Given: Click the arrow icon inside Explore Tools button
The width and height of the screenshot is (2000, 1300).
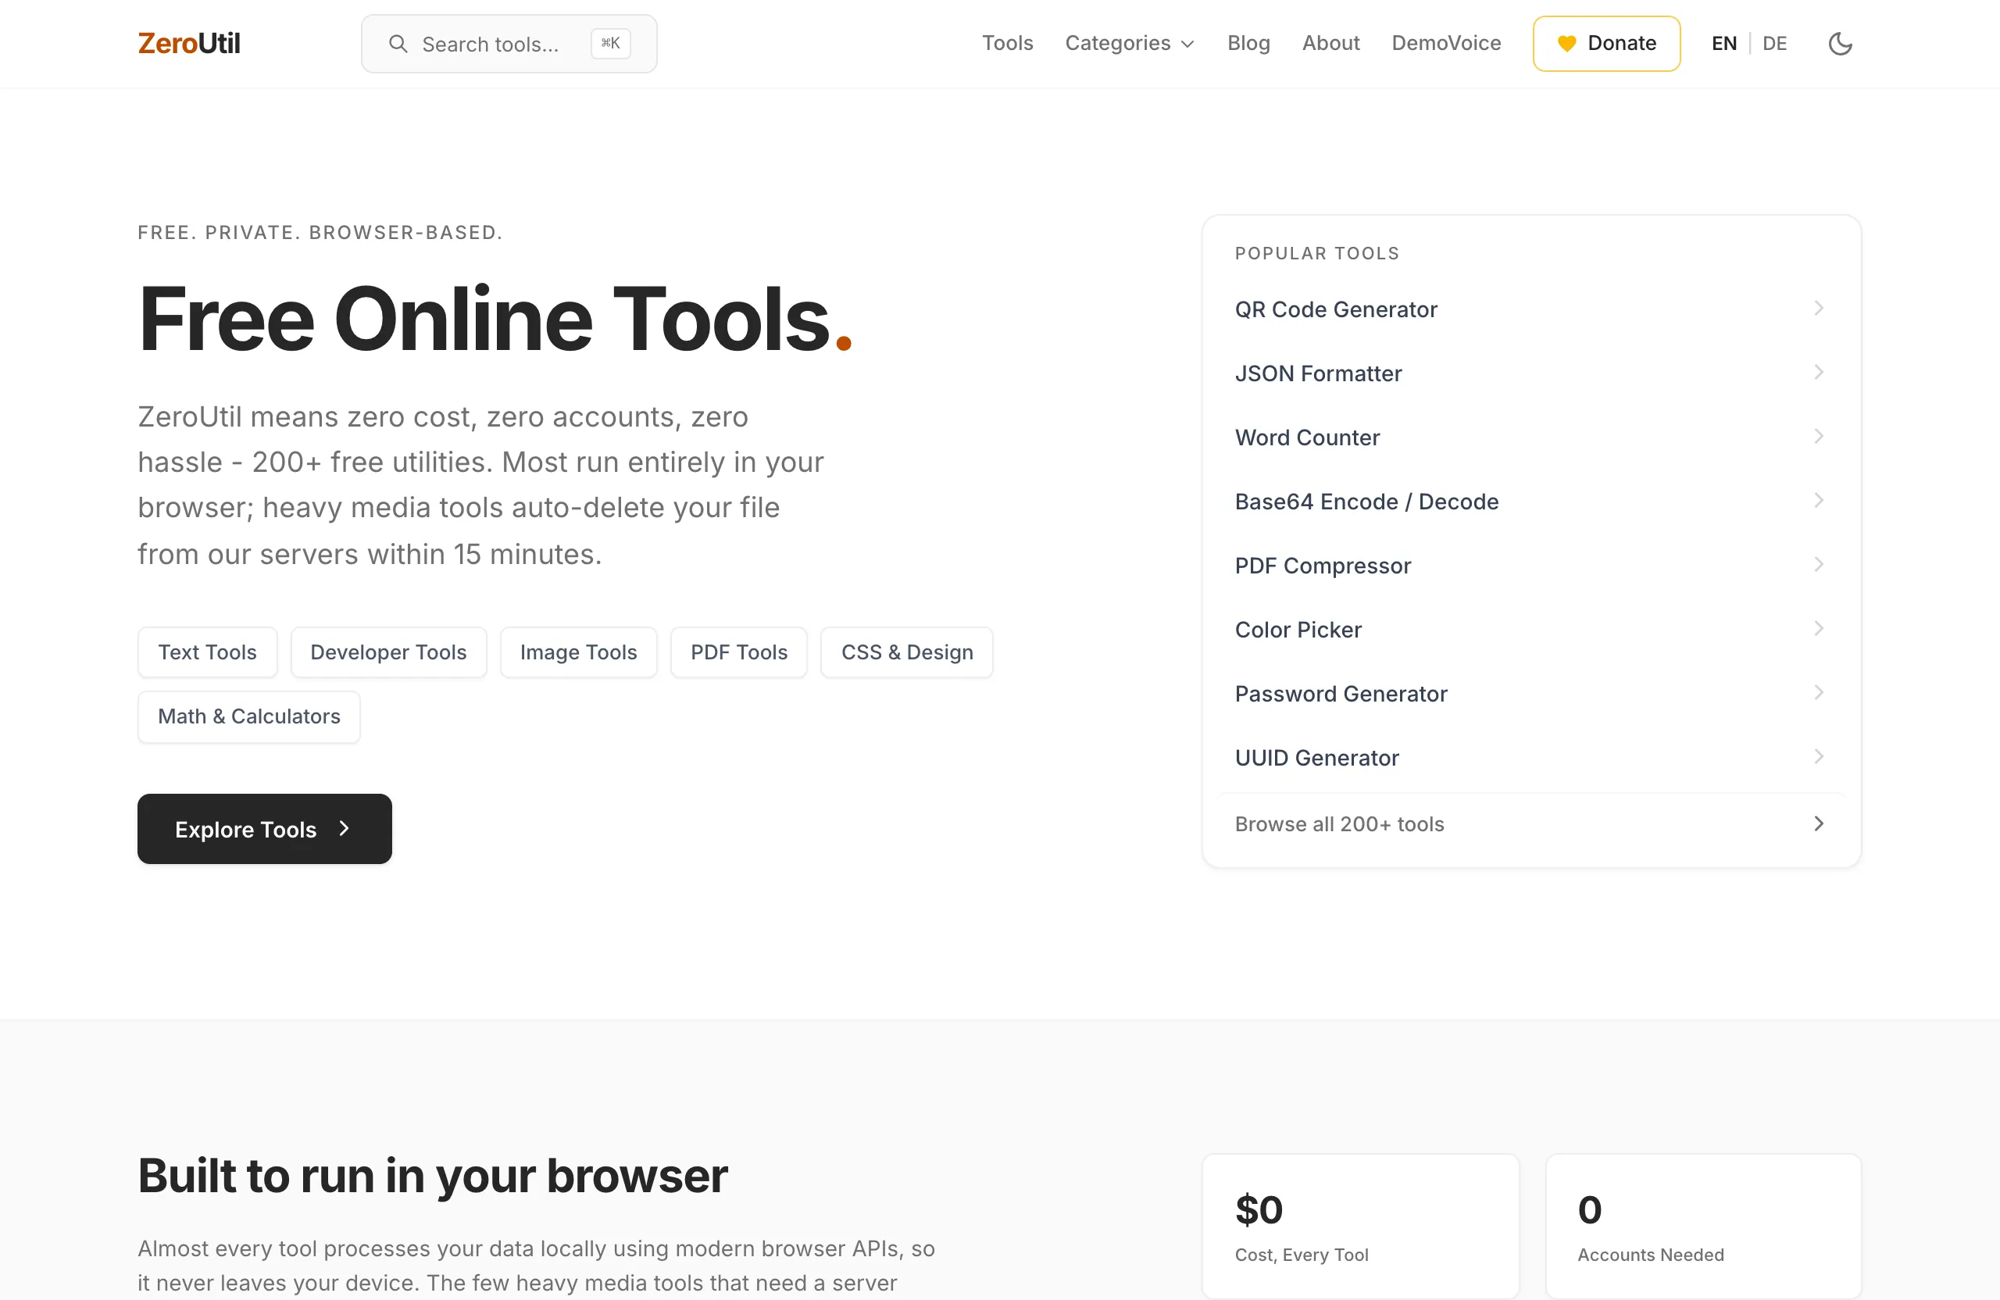Looking at the screenshot, I should pyautogui.click(x=344, y=829).
